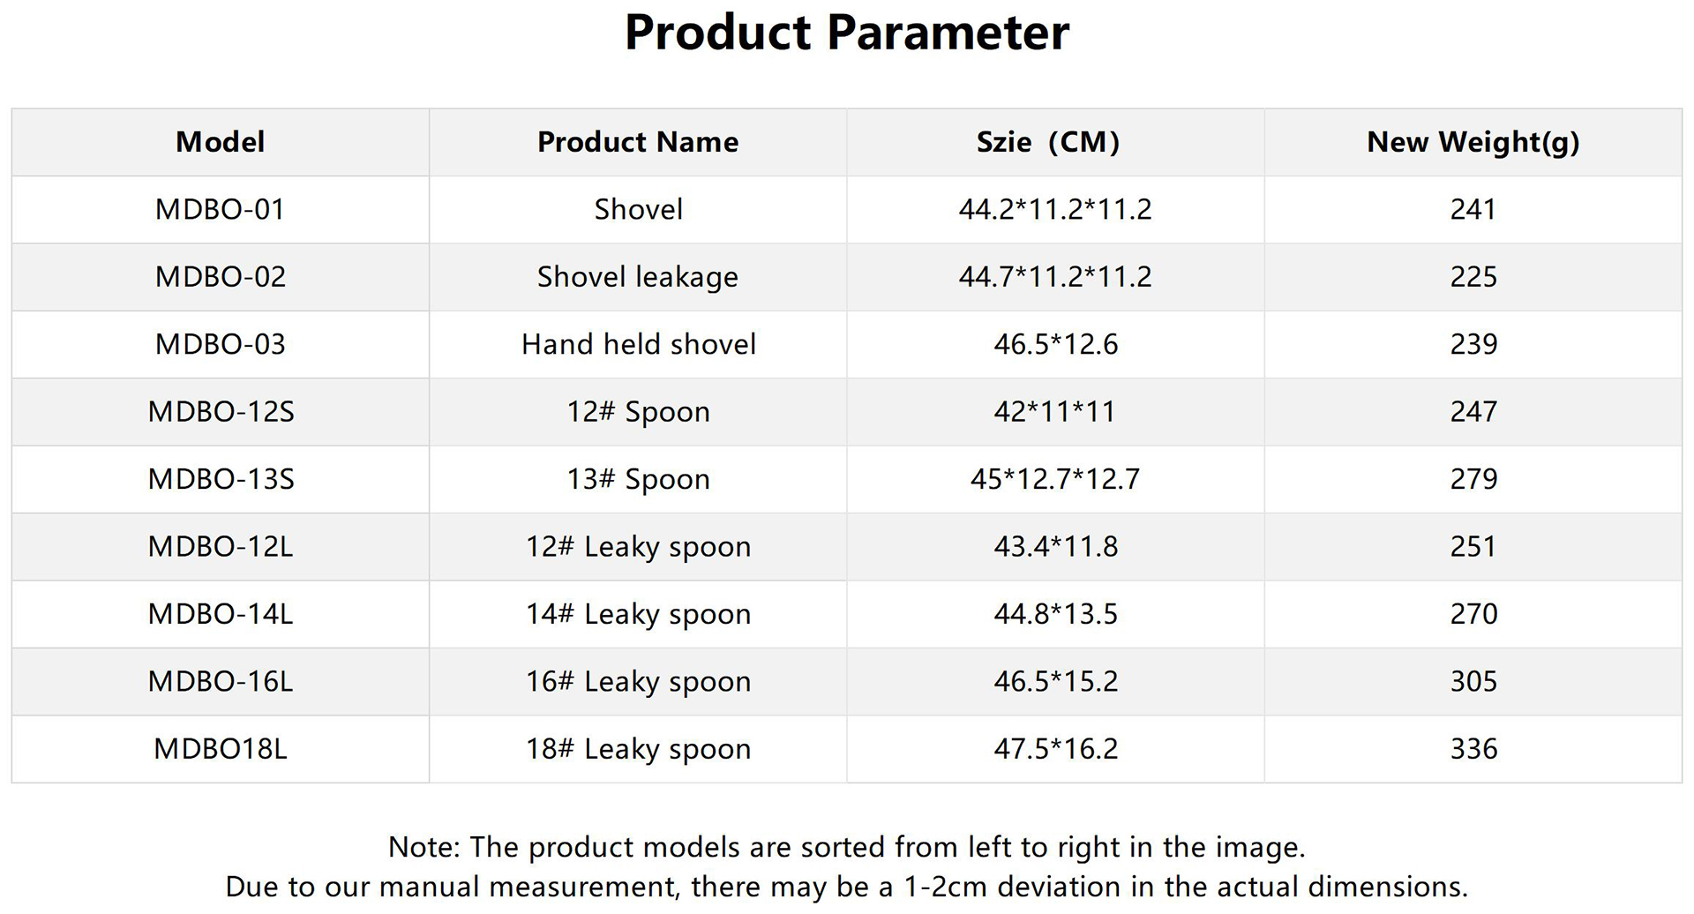
Task: Click the 14# Leaky spoon cell
Action: tap(638, 614)
